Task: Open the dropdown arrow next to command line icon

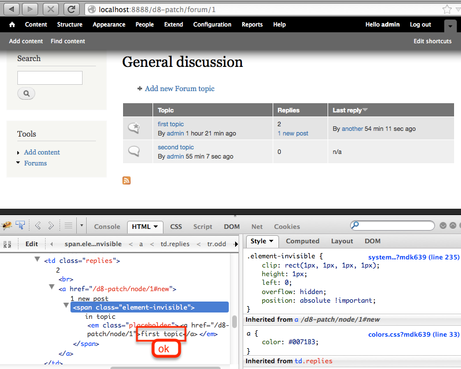Action: point(81,225)
